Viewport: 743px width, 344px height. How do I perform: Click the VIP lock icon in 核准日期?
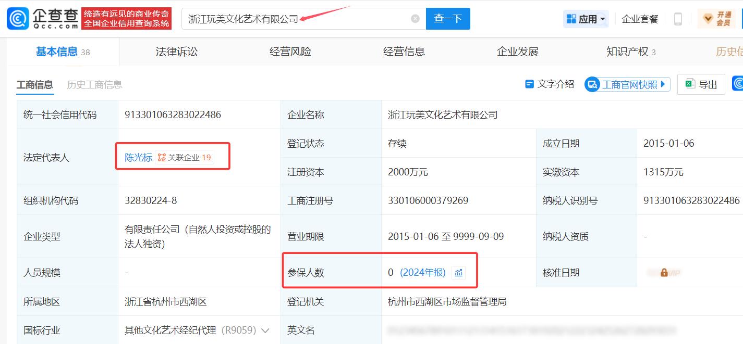pos(664,272)
